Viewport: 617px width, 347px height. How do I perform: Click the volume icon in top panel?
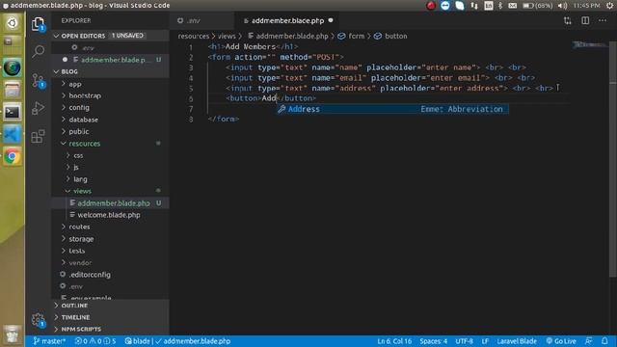tap(563, 6)
